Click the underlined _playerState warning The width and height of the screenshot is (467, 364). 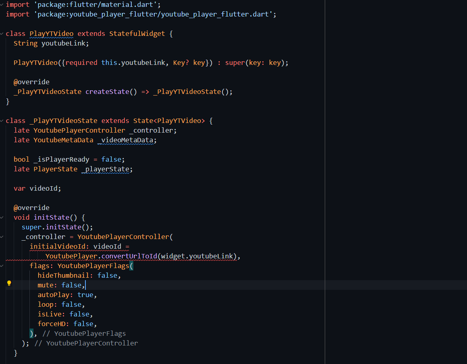tap(106, 169)
